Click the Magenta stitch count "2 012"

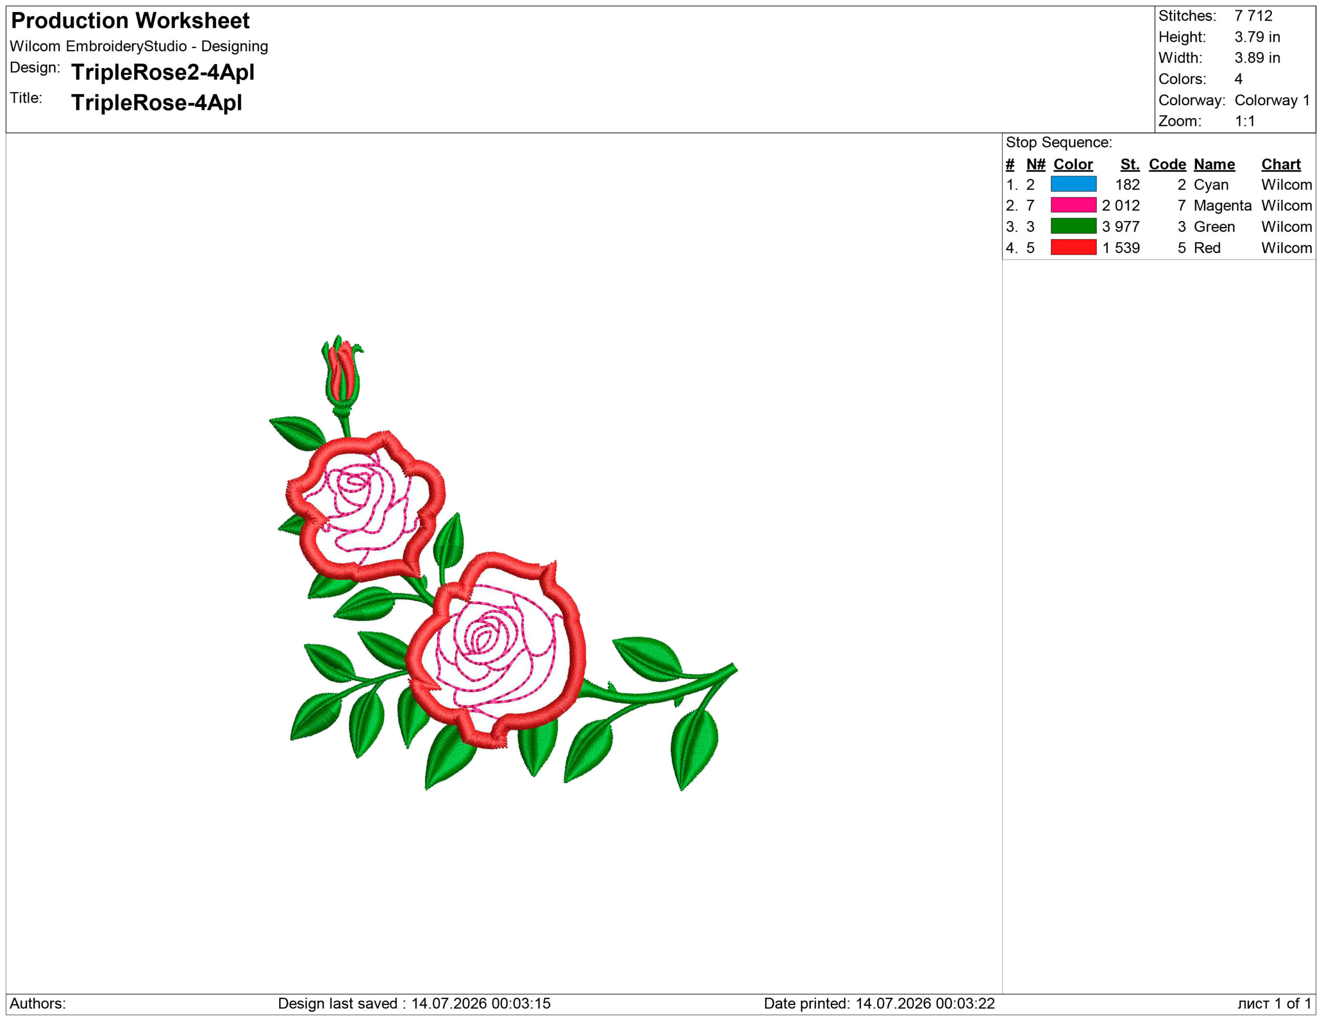tap(1121, 205)
